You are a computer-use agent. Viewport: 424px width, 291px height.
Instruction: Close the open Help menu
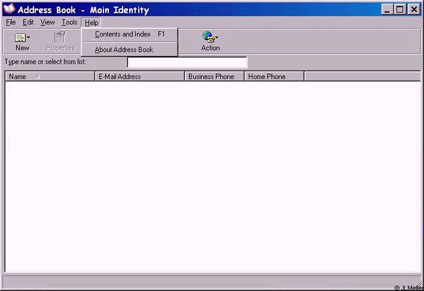91,22
